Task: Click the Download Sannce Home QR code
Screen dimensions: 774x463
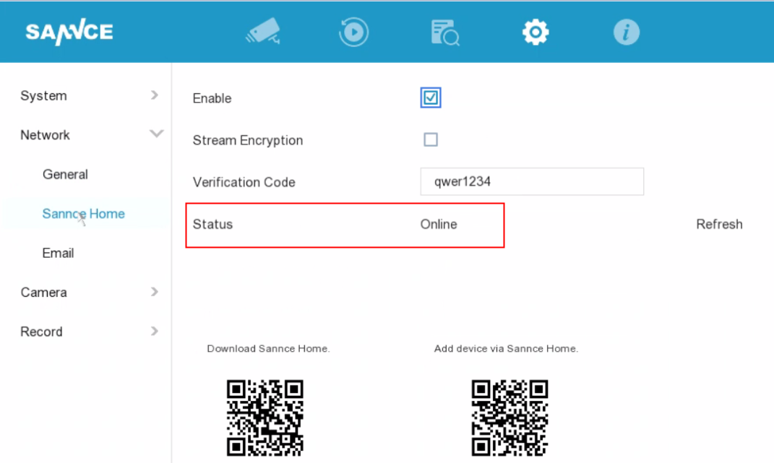Action: pyautogui.click(x=265, y=417)
